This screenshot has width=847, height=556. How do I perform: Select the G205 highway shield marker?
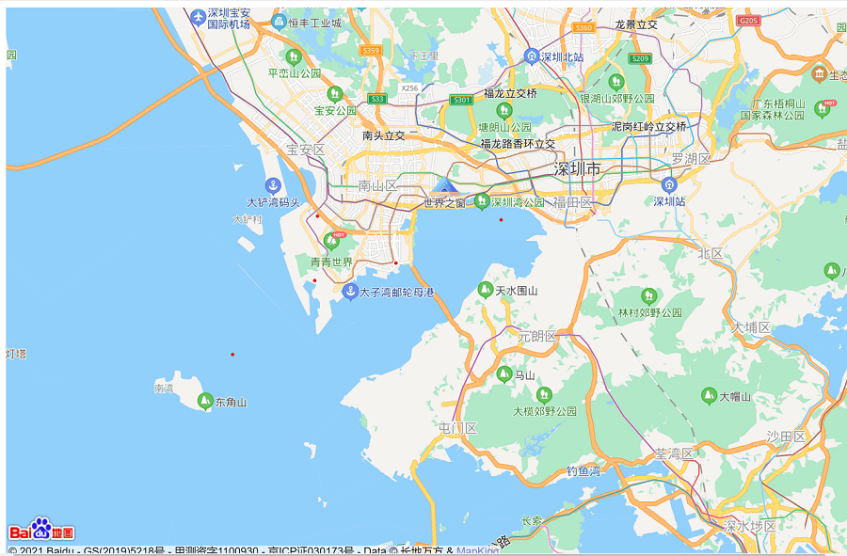click(748, 20)
